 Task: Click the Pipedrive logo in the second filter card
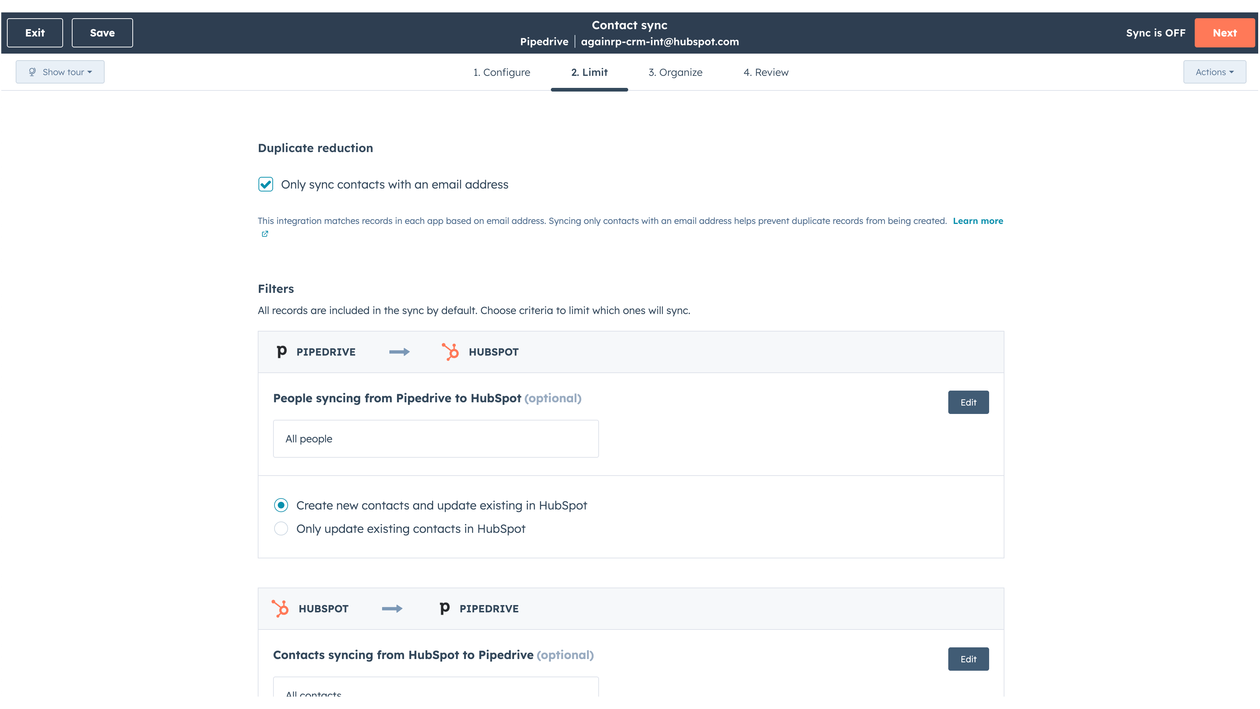coord(444,608)
